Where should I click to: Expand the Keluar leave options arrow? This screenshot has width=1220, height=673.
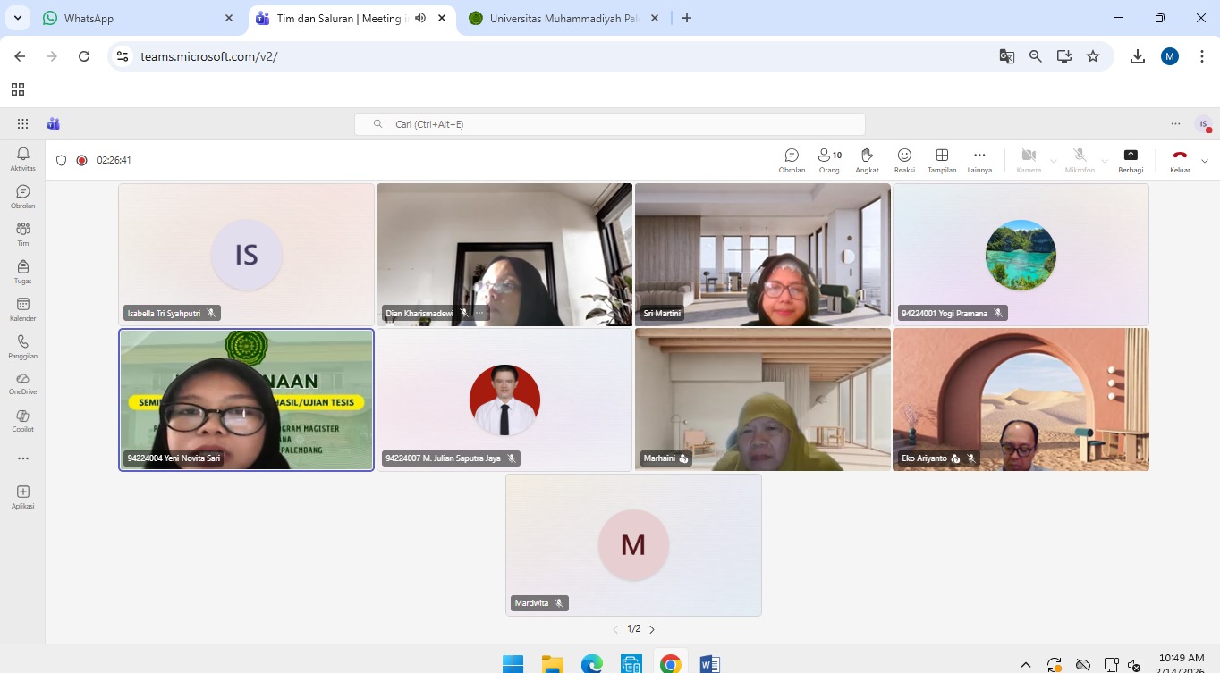[x=1205, y=161]
